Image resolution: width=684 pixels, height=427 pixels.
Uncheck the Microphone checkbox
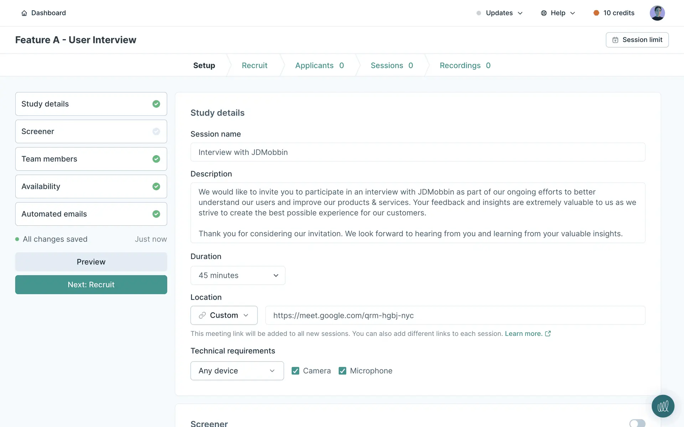point(342,371)
